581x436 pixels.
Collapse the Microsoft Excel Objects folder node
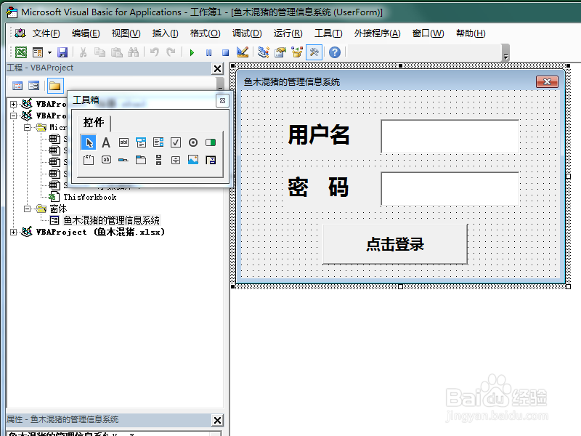point(27,128)
